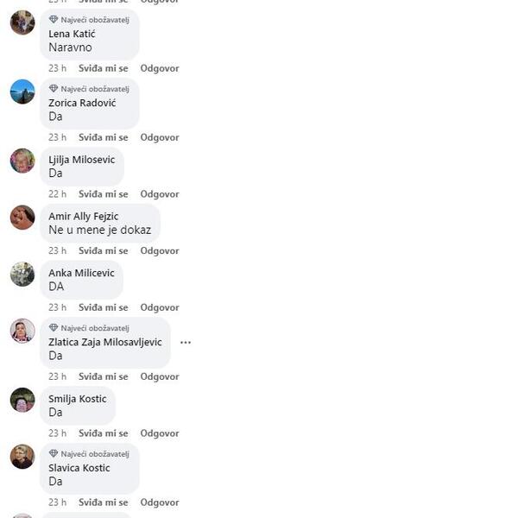Viewport: 518px width, 518px height.
Task: Click the badge icon above Zlatica Zaja Milosavljevic
Action: [54, 328]
